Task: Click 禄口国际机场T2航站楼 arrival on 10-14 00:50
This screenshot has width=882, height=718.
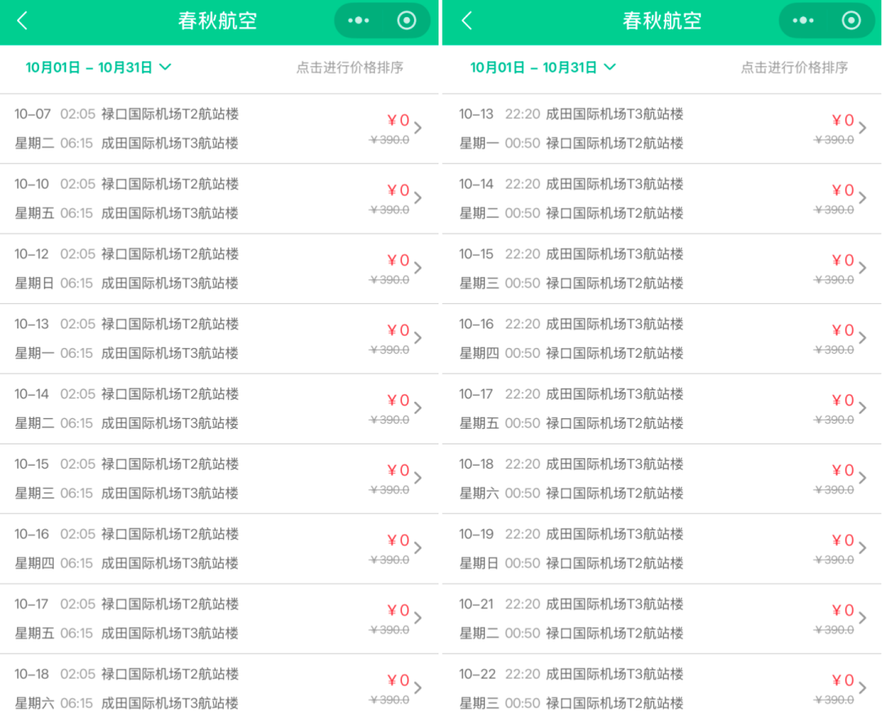Action: pyautogui.click(x=615, y=213)
